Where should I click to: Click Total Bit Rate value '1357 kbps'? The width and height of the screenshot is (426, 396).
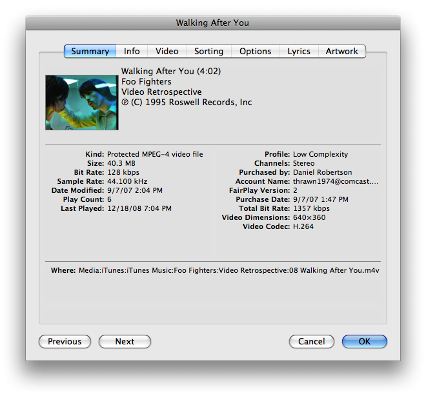coord(311,208)
